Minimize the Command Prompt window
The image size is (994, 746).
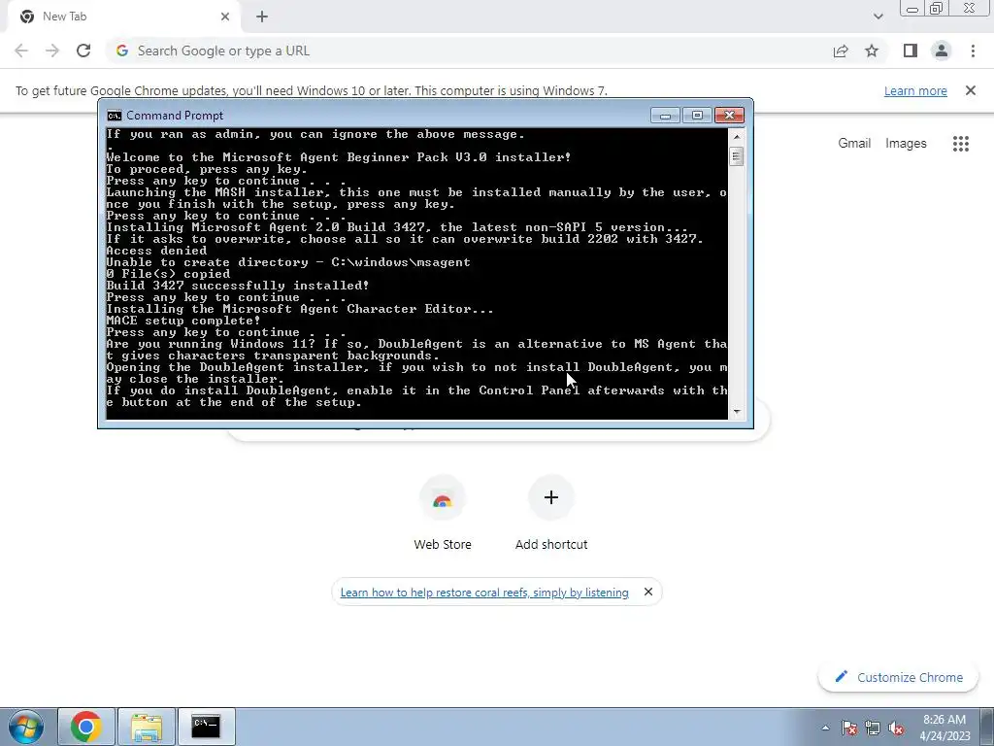665,115
